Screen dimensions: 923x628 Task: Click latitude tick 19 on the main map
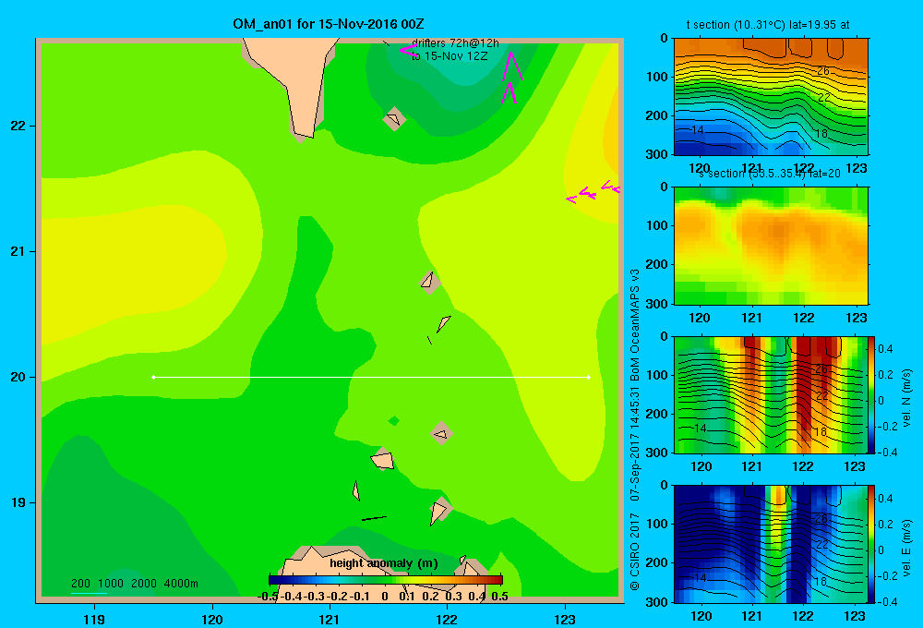(18, 502)
